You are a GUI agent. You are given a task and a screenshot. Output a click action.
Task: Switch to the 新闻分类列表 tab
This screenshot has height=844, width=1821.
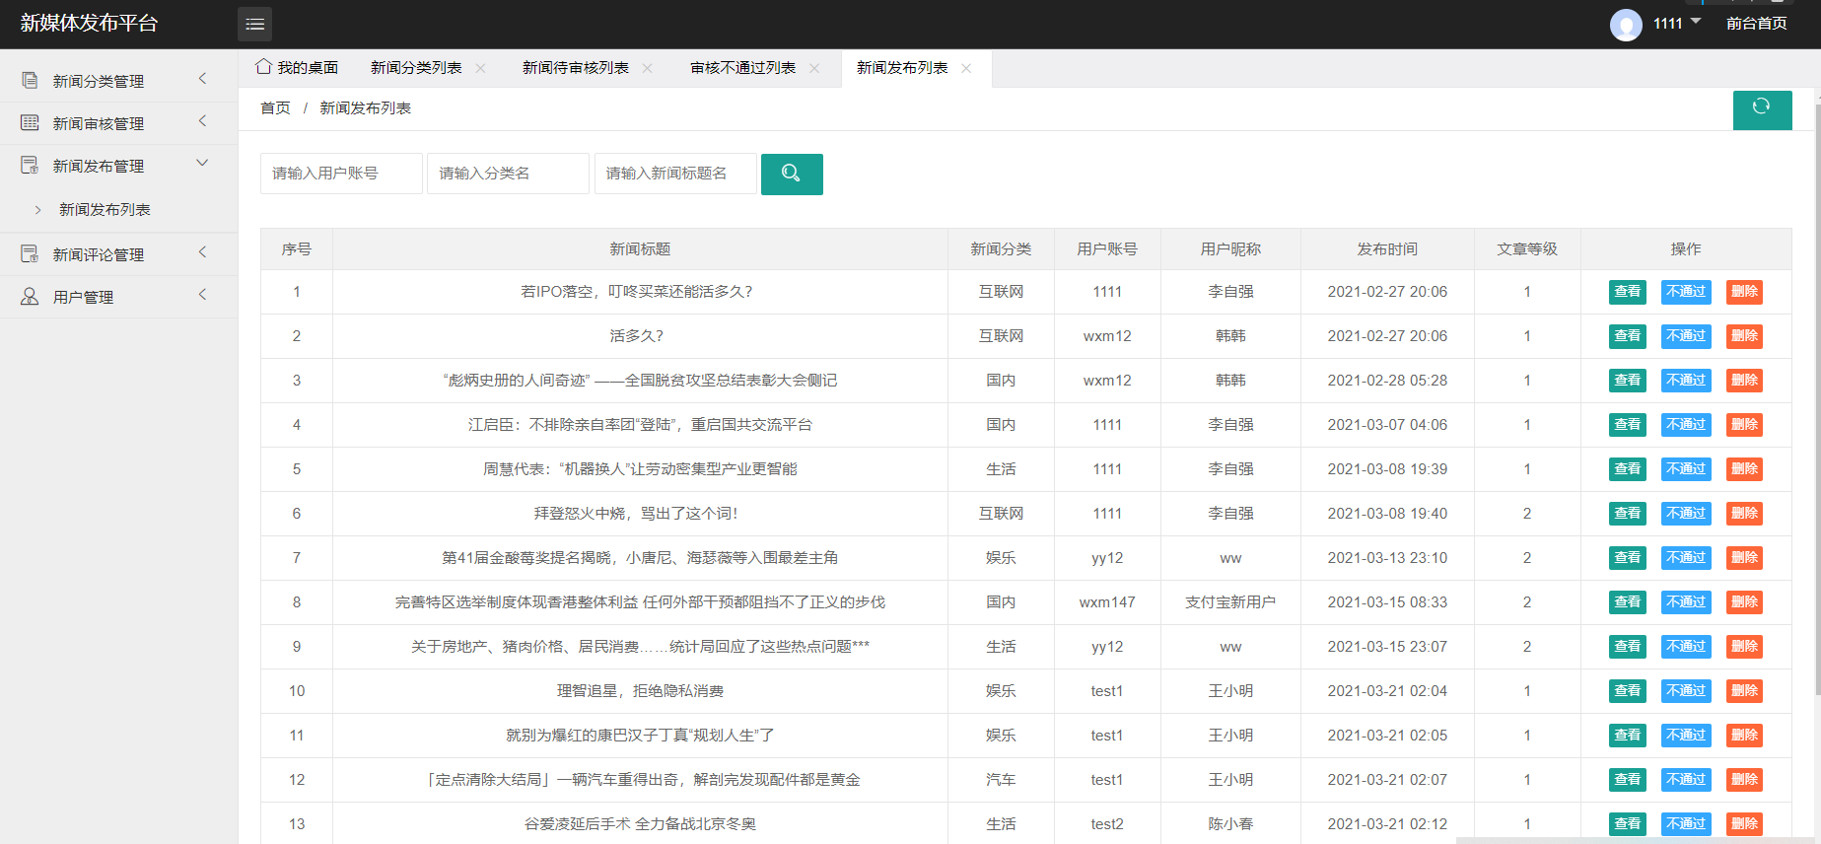416,68
